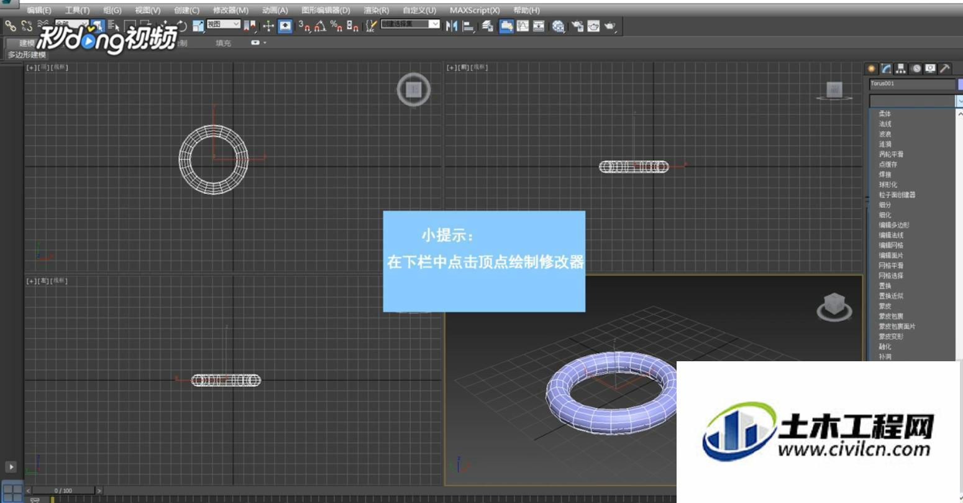Toggle the Graphite Modeling Tools ribbon

[506, 25]
